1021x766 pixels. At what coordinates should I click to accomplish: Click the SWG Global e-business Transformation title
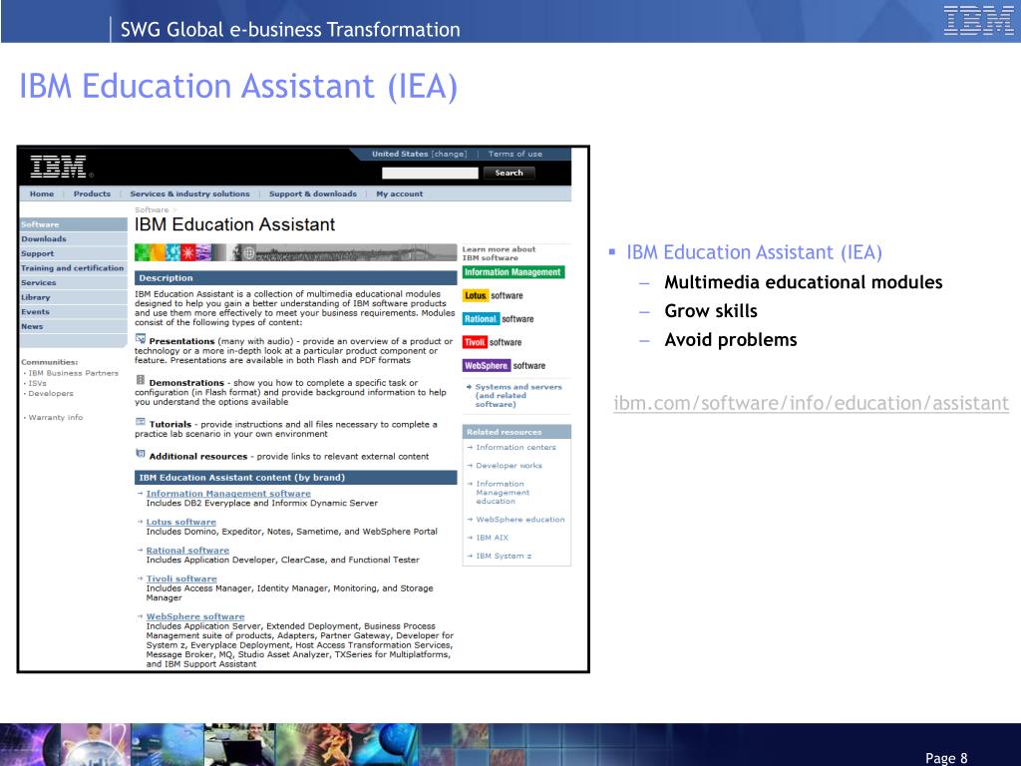tap(290, 29)
